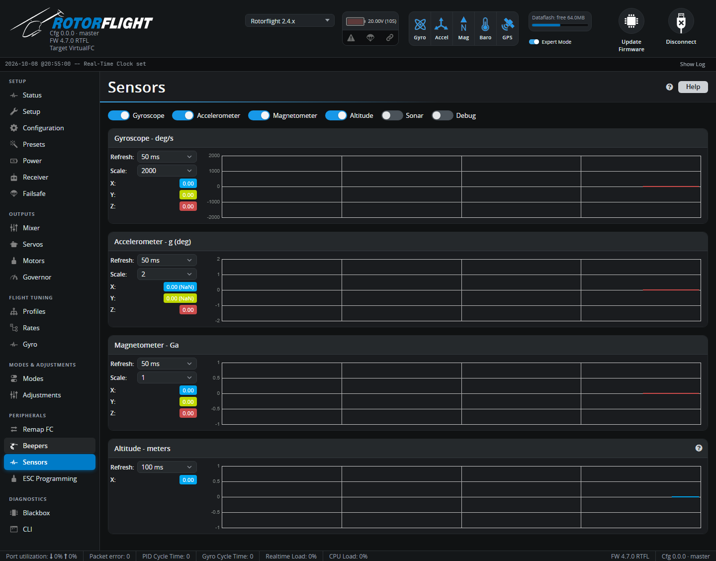Click the Gyroscope X value blue swatch
716x561 pixels.
(x=188, y=184)
